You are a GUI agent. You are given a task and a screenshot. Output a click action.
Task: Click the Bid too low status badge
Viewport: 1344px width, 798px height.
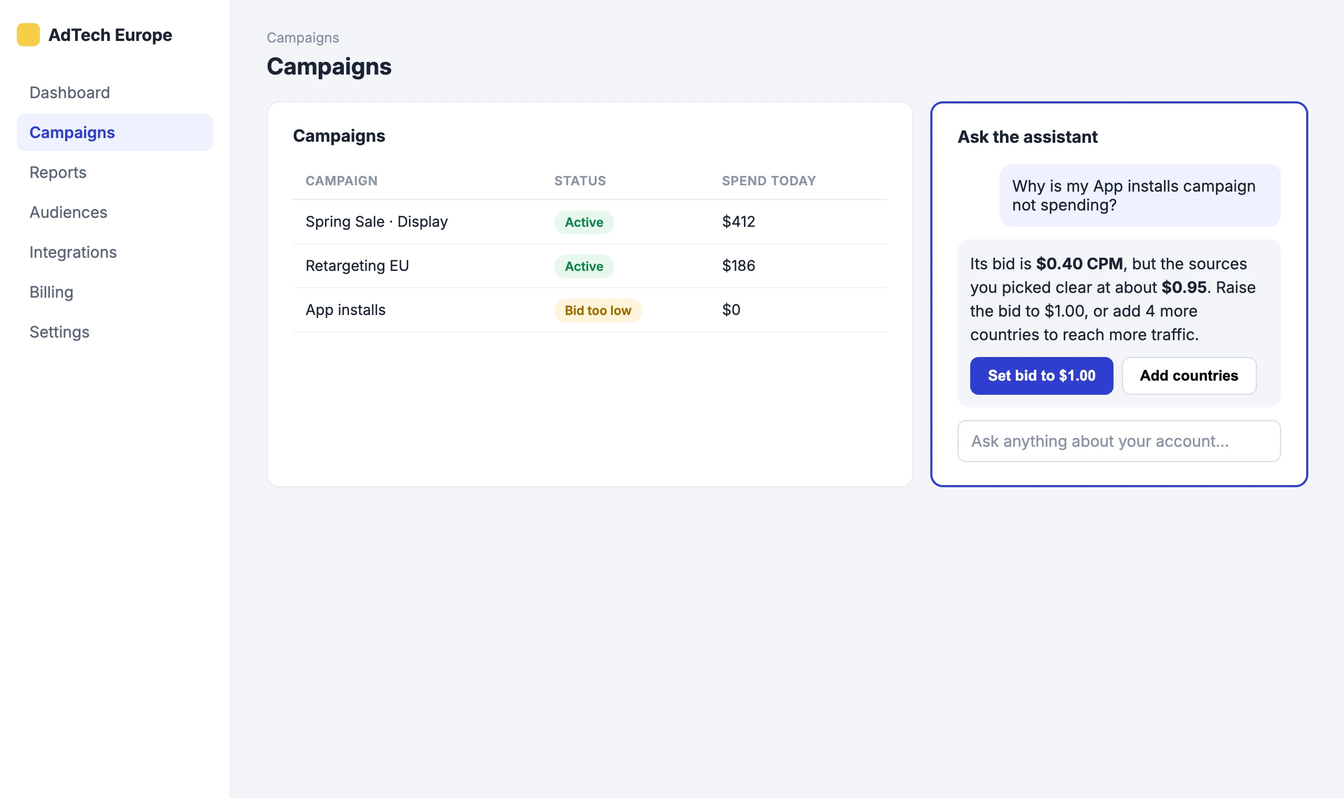coord(598,310)
